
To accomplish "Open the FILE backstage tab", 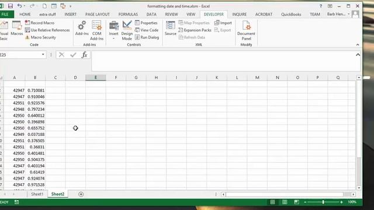I will 6,14.
